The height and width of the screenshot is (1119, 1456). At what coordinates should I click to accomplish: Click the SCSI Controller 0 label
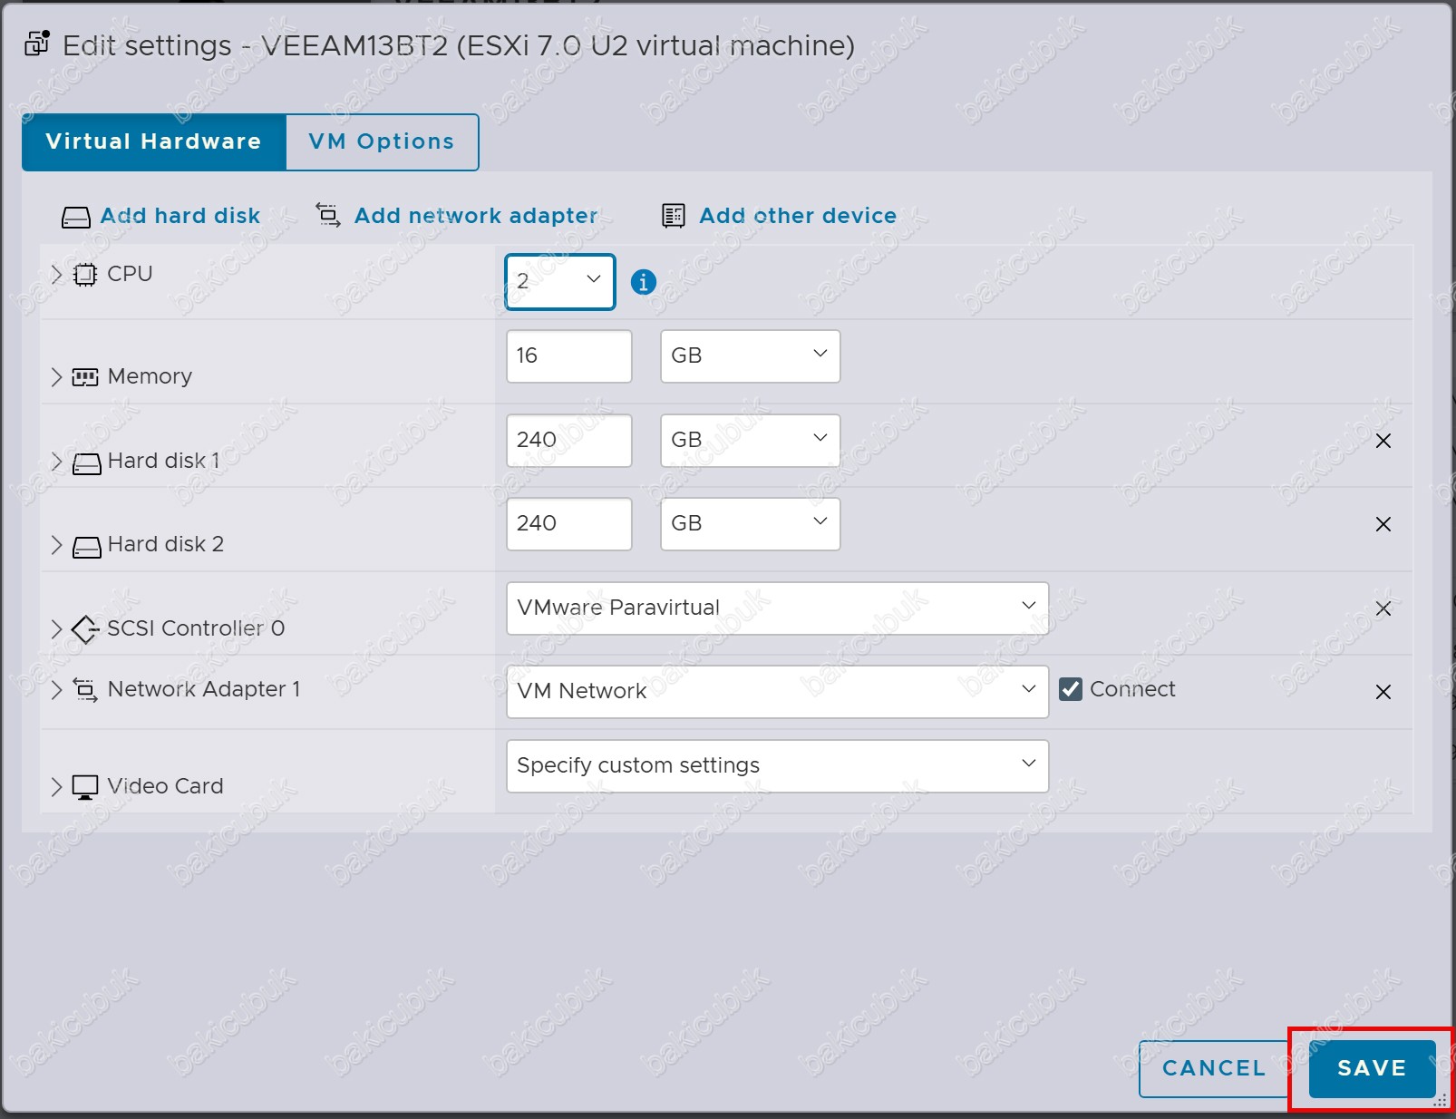click(x=196, y=628)
